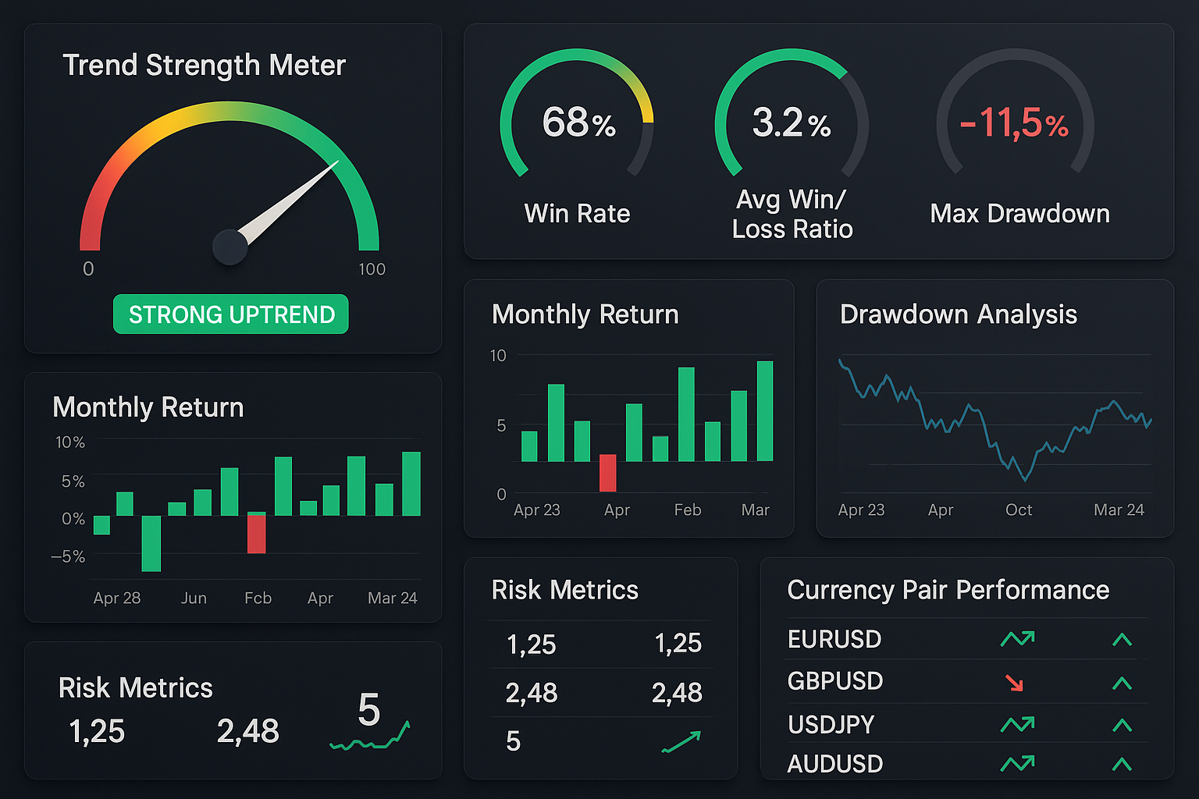Expand the GBPUSD row chevron
The height and width of the screenshot is (799, 1199).
(x=1122, y=684)
